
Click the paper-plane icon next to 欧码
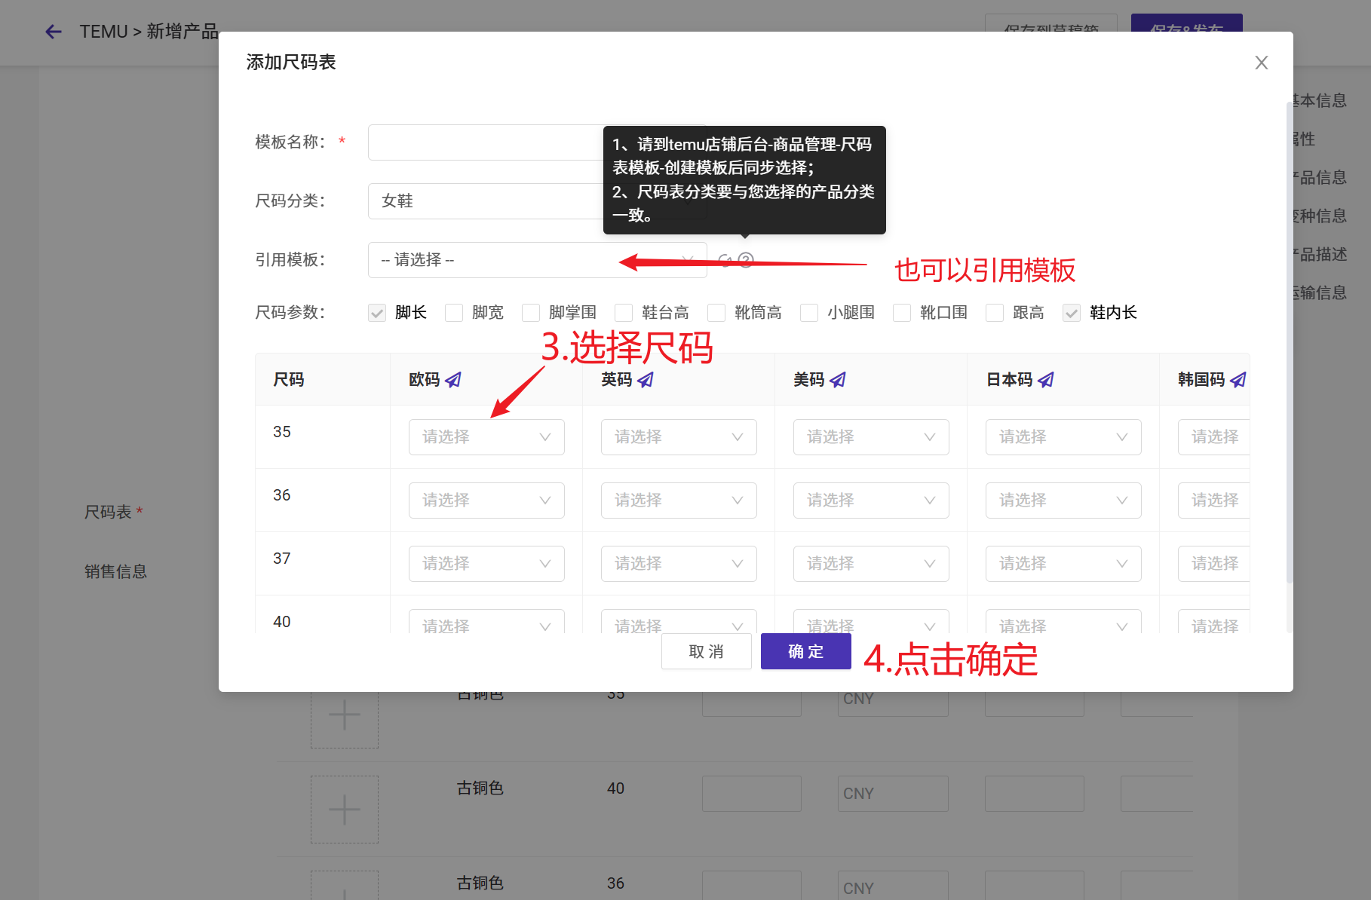453,380
